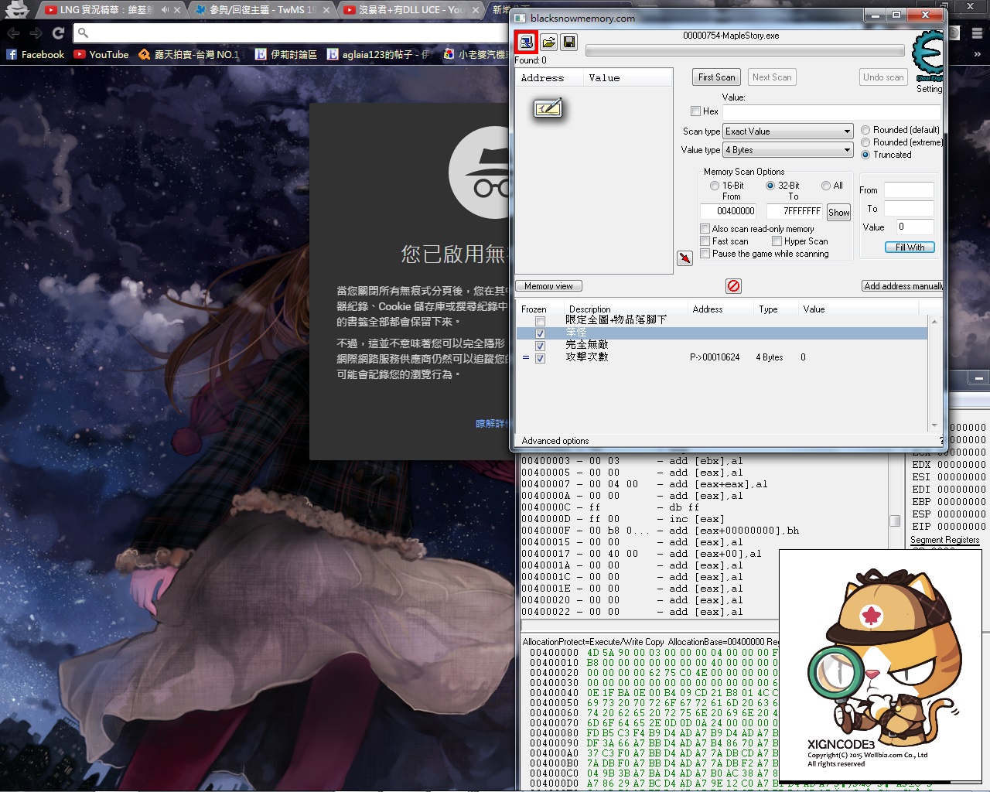The height and width of the screenshot is (792, 990).
Task: Click the 完全無敵 description text
Action: coord(586,345)
